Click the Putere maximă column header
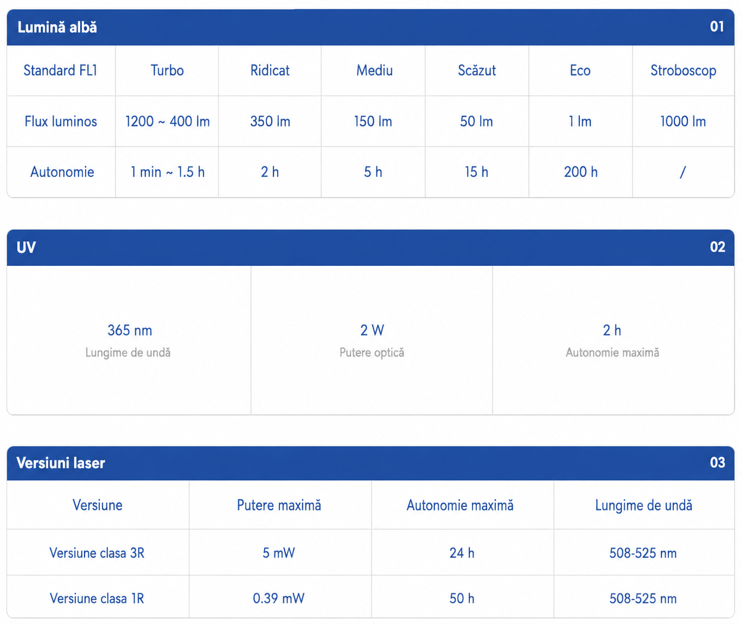 279,506
